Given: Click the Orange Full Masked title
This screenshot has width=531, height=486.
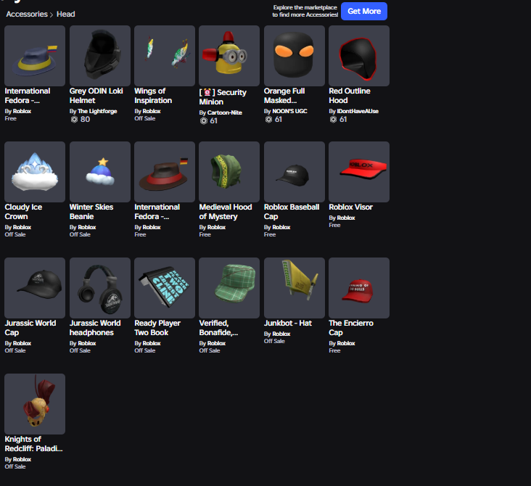Looking at the screenshot, I should [284, 96].
